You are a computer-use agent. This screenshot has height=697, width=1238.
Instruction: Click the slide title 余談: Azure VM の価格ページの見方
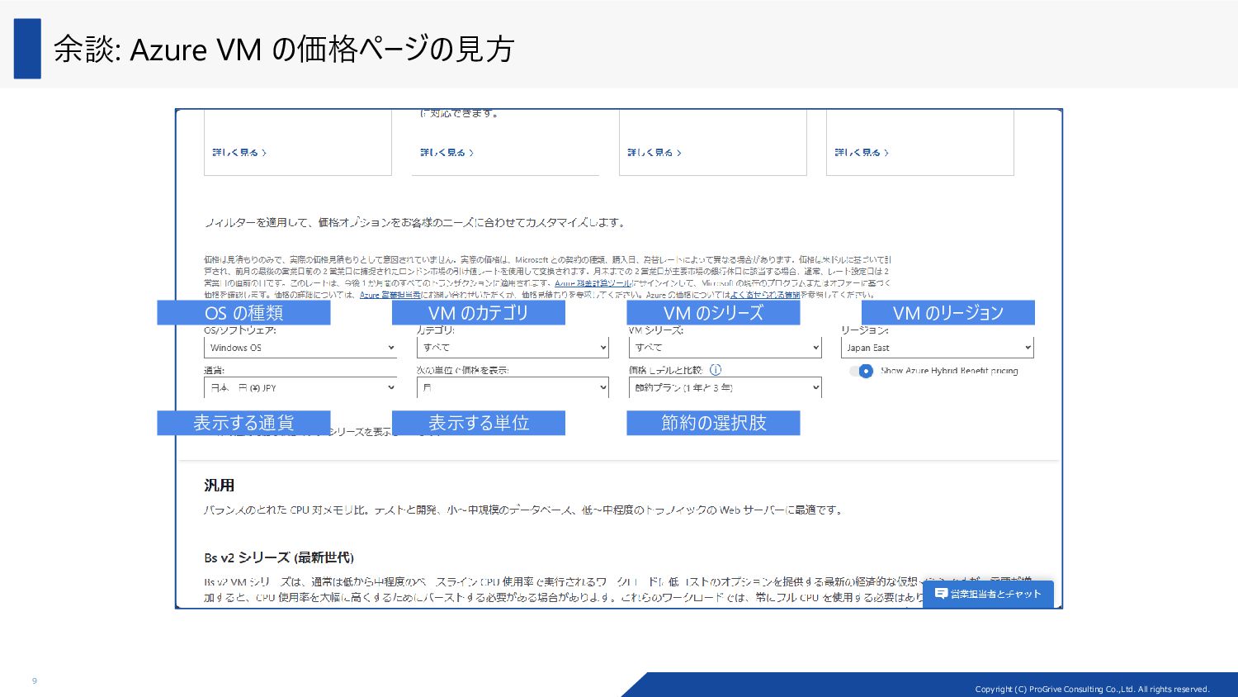point(284,50)
